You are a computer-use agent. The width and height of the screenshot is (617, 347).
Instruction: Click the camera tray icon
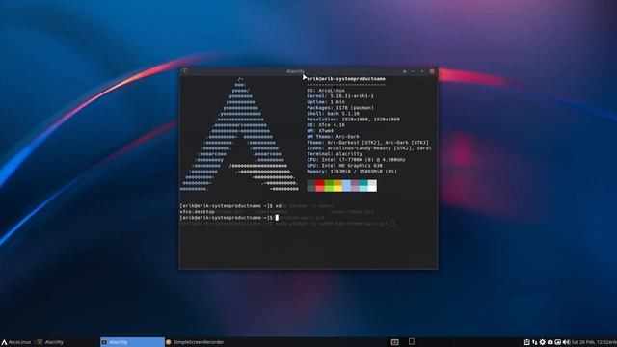[x=550, y=342]
